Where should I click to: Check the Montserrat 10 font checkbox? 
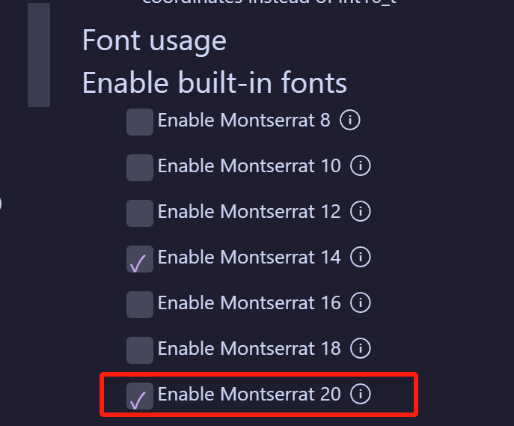(140, 167)
